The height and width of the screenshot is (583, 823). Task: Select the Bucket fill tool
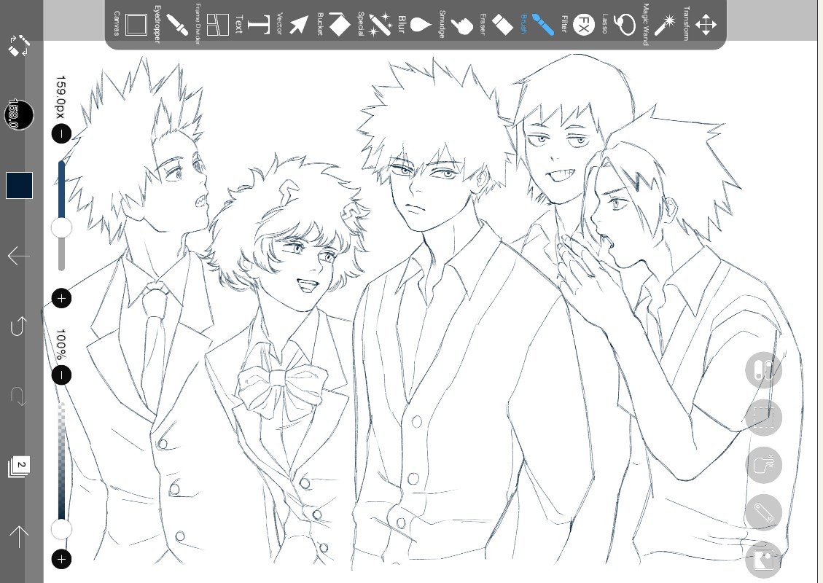coord(334,24)
